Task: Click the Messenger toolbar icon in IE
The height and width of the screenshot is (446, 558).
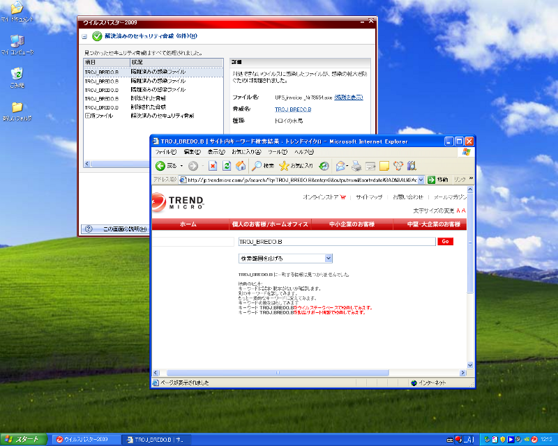Action: [398, 166]
